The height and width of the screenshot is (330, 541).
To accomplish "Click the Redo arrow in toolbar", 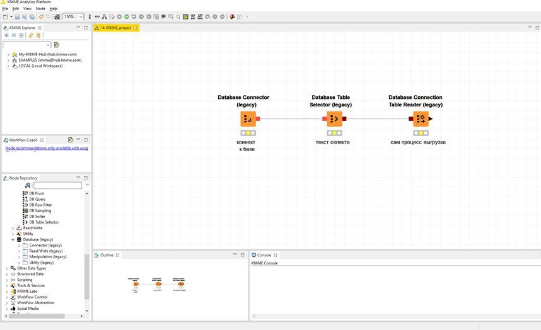I will [x=48, y=16].
